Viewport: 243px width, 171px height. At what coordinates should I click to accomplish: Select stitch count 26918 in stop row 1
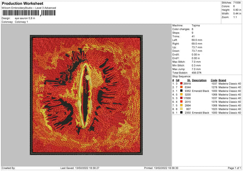pos(187,83)
